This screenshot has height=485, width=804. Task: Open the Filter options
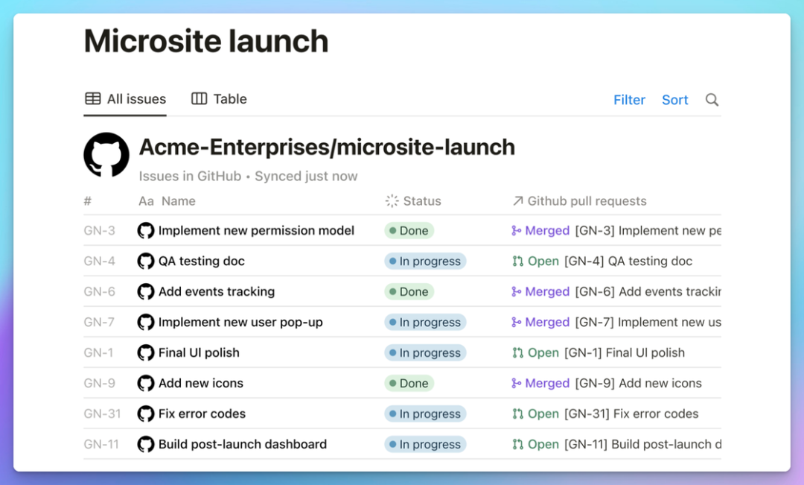point(629,100)
